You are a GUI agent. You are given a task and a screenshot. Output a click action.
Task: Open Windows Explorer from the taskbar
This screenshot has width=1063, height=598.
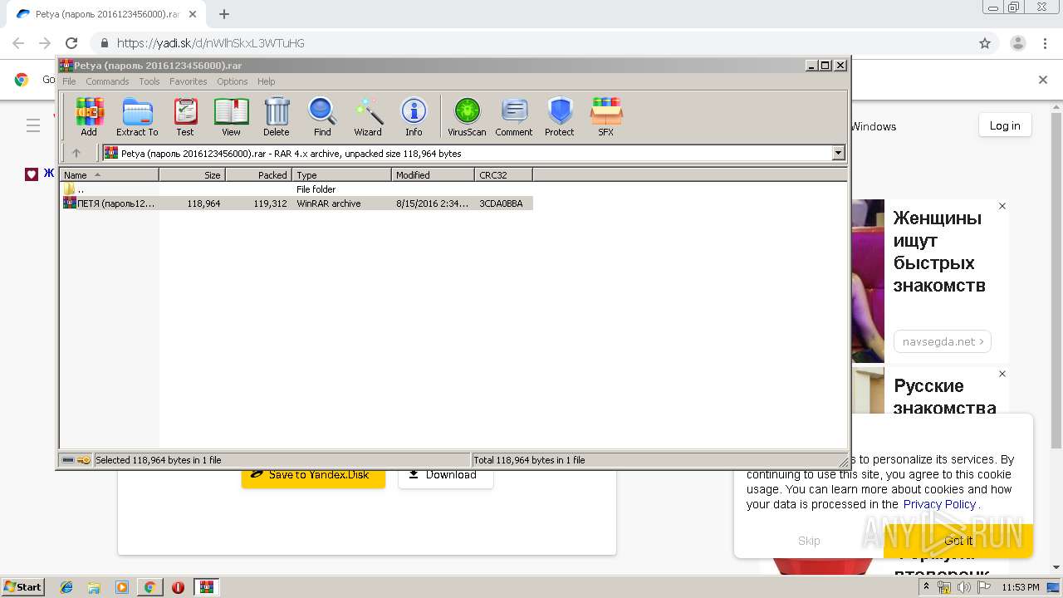tap(95, 587)
